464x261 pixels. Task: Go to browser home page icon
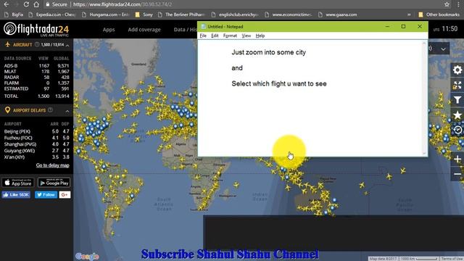(x=36, y=4)
